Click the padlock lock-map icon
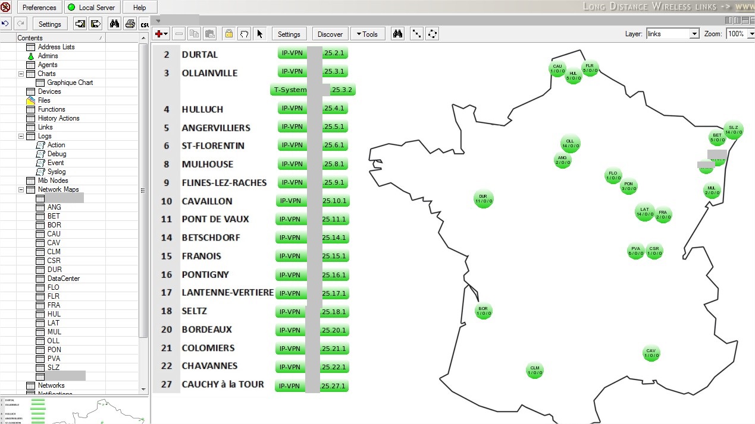 (228, 34)
